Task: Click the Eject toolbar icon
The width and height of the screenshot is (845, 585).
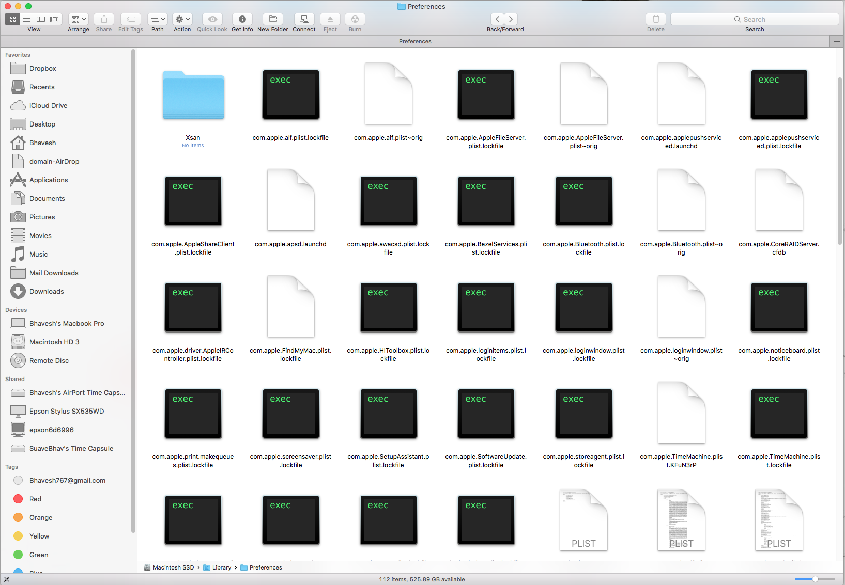Action: click(x=330, y=19)
